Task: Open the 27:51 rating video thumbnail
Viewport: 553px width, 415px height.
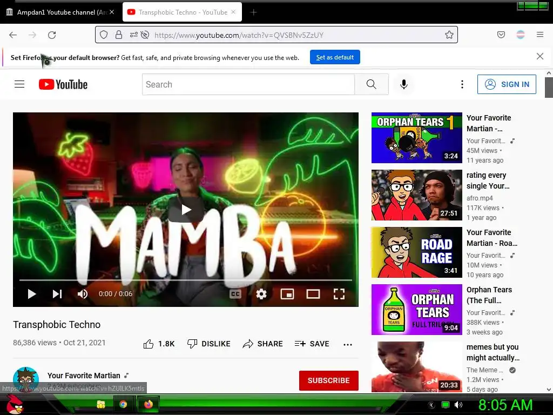Action: point(416,195)
